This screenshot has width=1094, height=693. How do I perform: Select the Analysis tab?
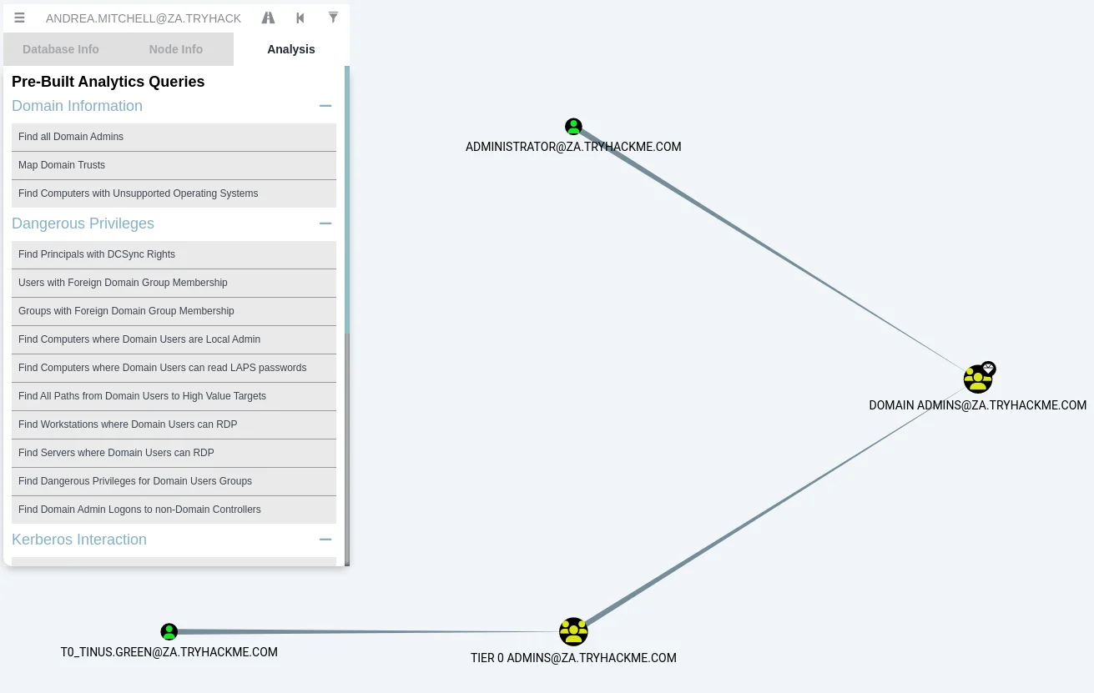[x=291, y=49]
